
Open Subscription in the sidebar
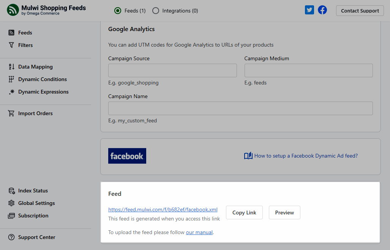[x=33, y=216]
